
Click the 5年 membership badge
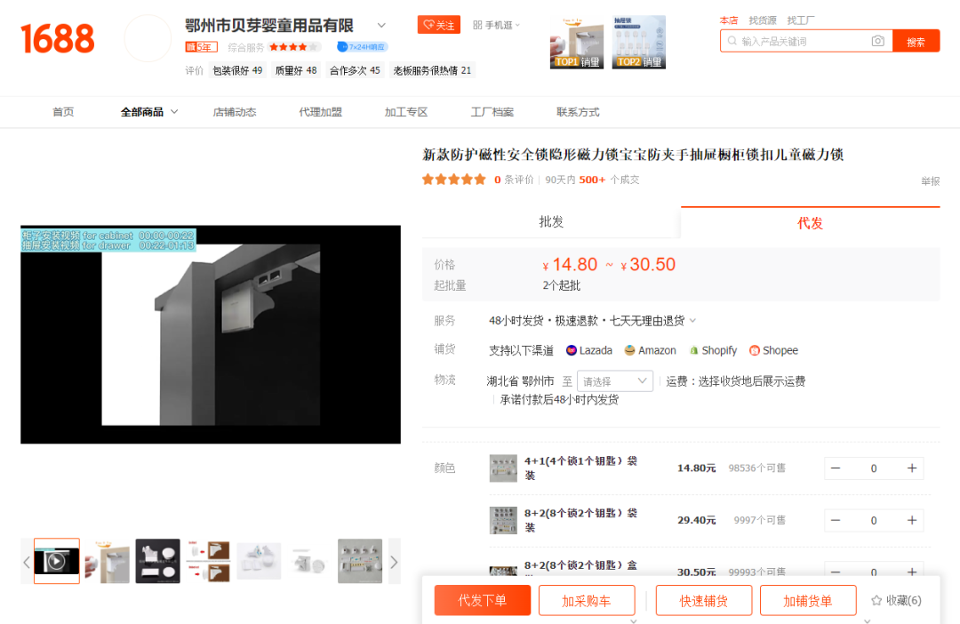(202, 46)
